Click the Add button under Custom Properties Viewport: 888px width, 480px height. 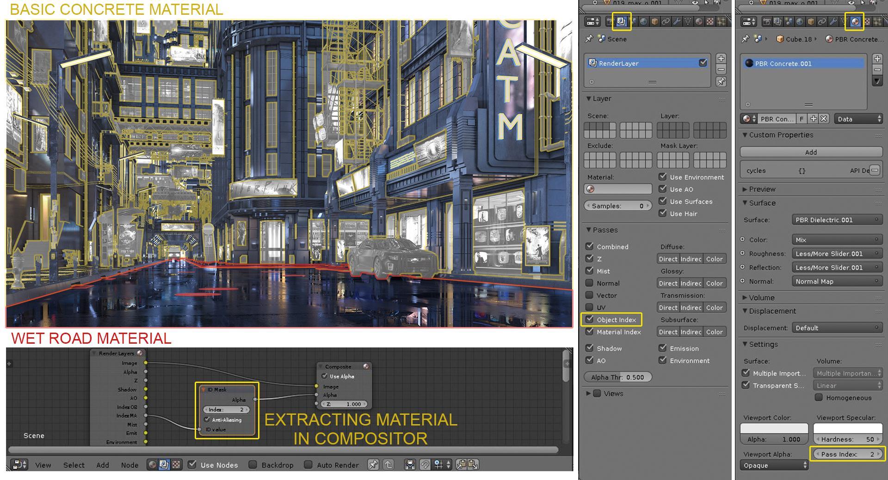(x=811, y=152)
